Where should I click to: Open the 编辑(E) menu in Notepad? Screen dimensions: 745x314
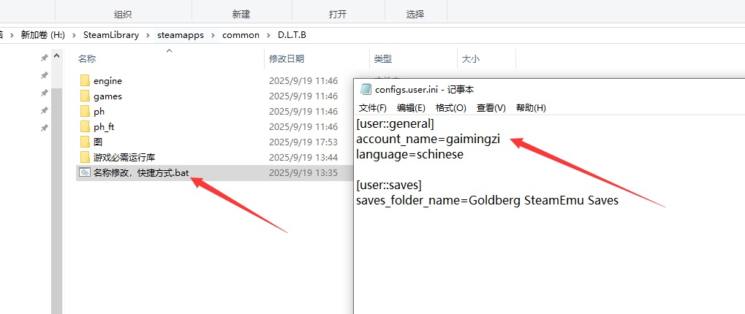[411, 108]
